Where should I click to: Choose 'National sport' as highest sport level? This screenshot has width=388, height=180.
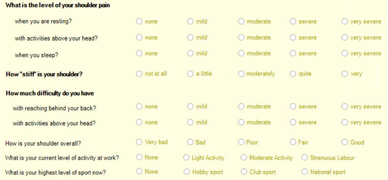click(x=305, y=172)
